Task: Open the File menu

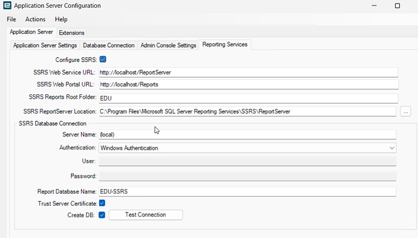Action: coord(12,19)
